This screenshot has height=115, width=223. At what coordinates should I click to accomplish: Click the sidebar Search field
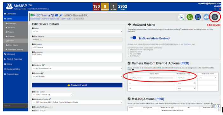[16, 105]
